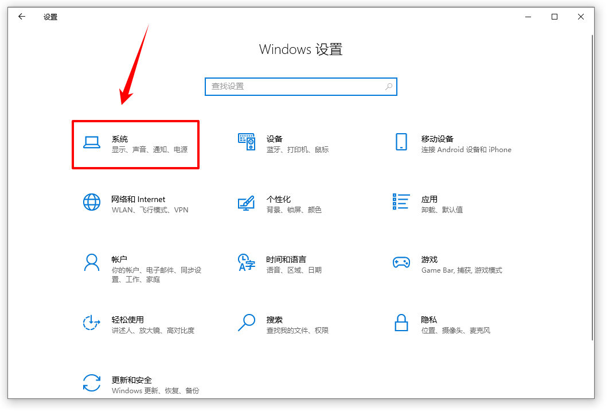This screenshot has width=609, height=415.
Task: Go back with the back arrow
Action: [22, 17]
